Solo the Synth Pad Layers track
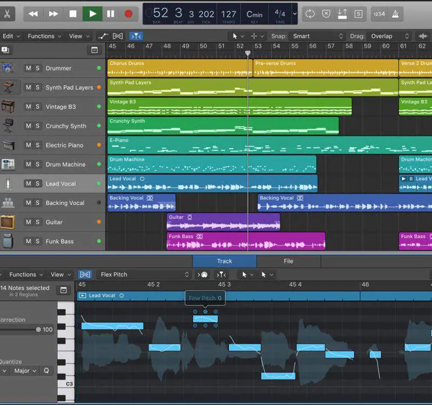 coord(37,87)
